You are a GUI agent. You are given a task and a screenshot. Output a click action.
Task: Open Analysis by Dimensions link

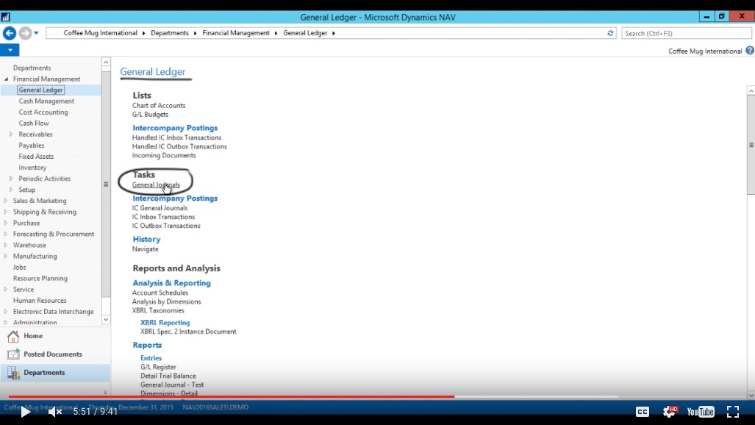point(167,301)
